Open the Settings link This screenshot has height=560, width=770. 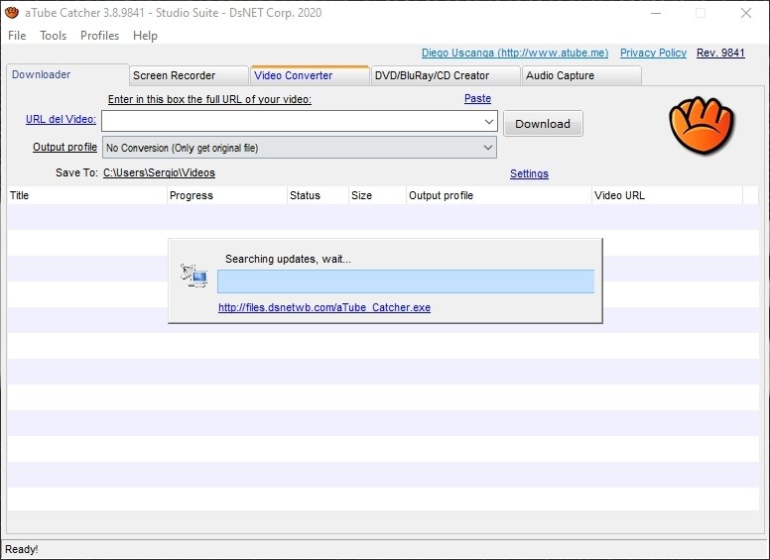click(529, 173)
